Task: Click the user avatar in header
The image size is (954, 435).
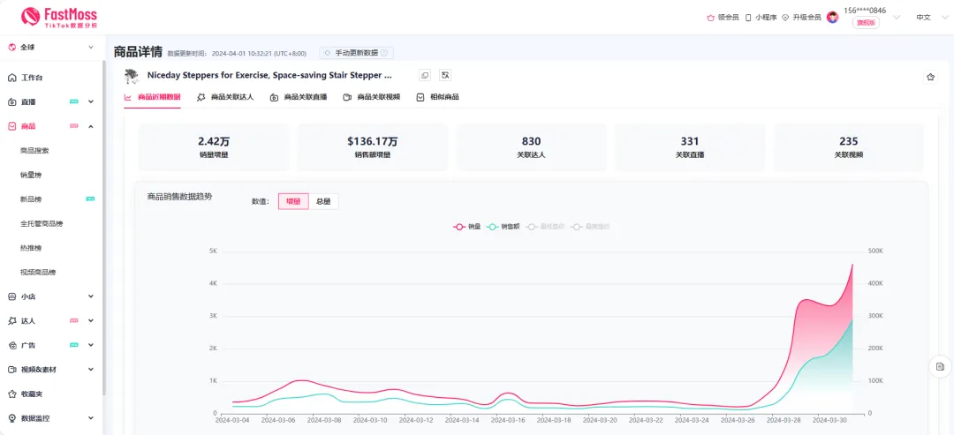Action: click(832, 17)
